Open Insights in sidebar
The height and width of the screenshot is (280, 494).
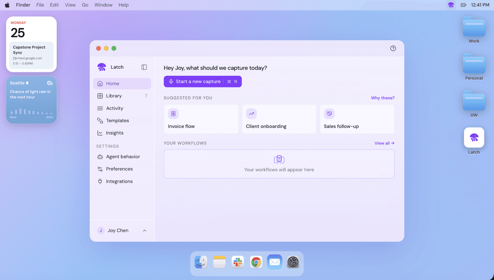coord(122,133)
